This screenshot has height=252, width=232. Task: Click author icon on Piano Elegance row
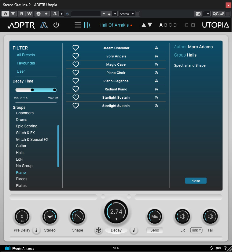click(x=156, y=81)
